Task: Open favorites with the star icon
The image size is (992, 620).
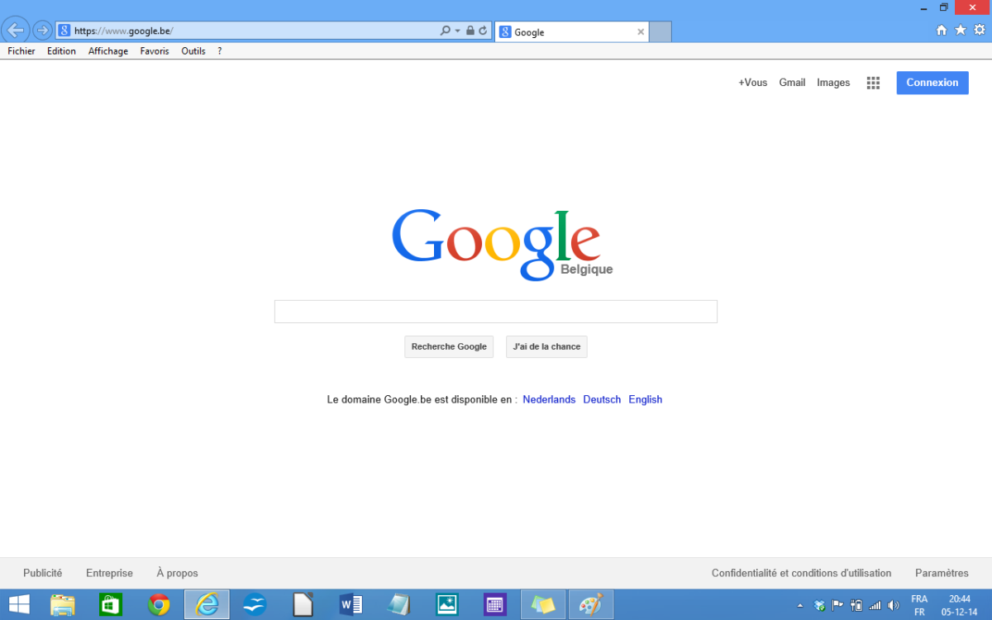Action: [961, 30]
